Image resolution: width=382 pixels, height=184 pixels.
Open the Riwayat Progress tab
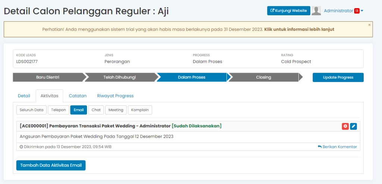pos(115,96)
